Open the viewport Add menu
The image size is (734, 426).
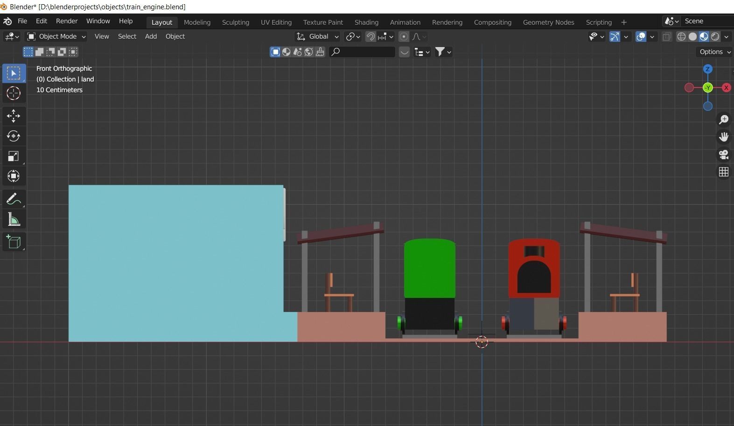coord(151,36)
